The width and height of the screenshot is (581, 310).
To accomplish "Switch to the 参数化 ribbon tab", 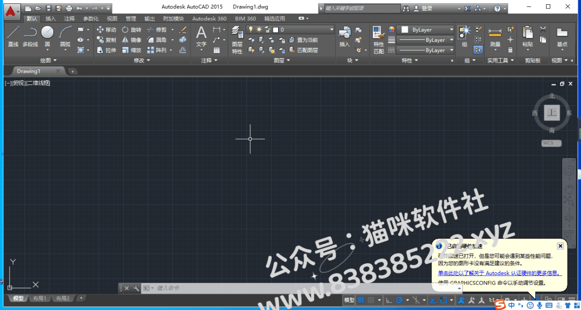I will 91,18.
